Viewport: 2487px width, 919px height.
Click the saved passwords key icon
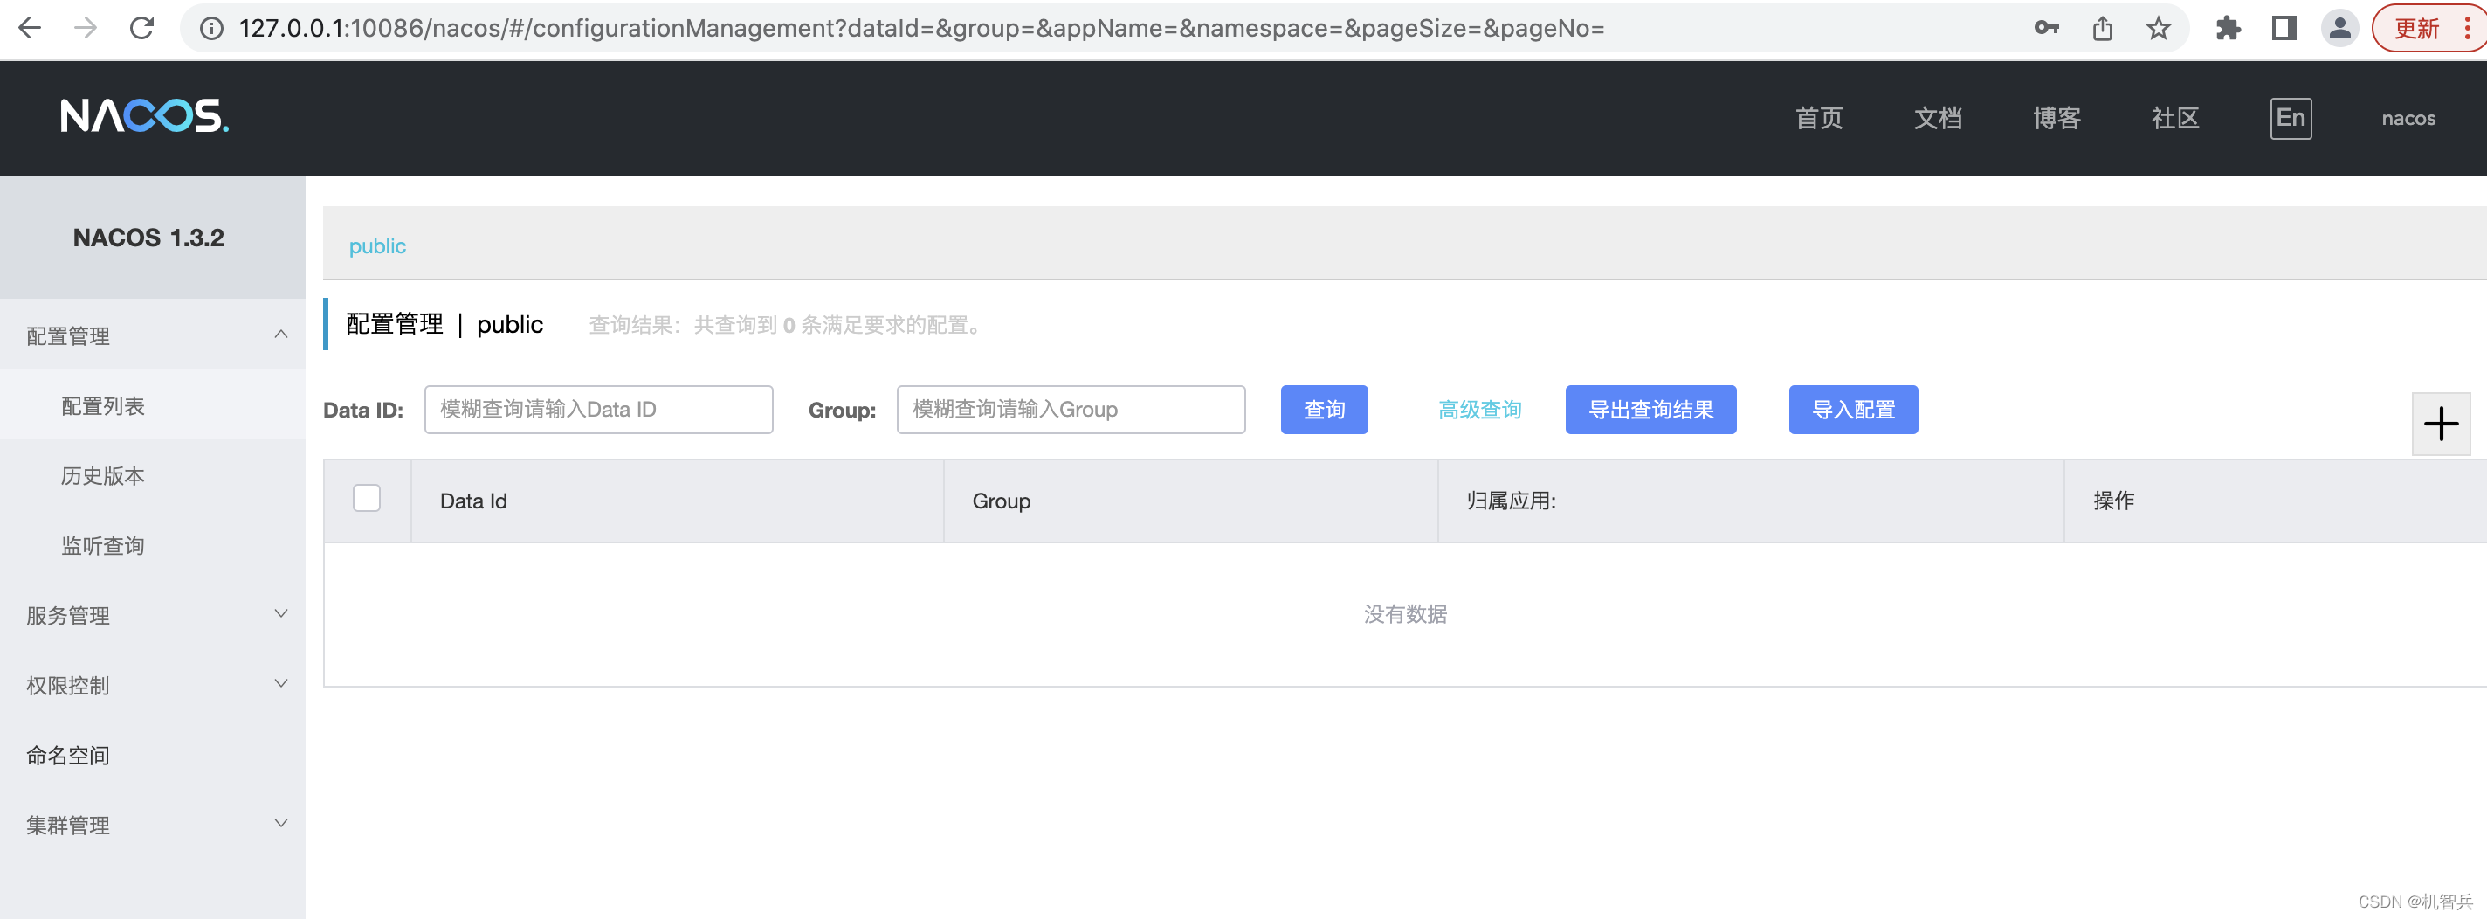click(2046, 27)
